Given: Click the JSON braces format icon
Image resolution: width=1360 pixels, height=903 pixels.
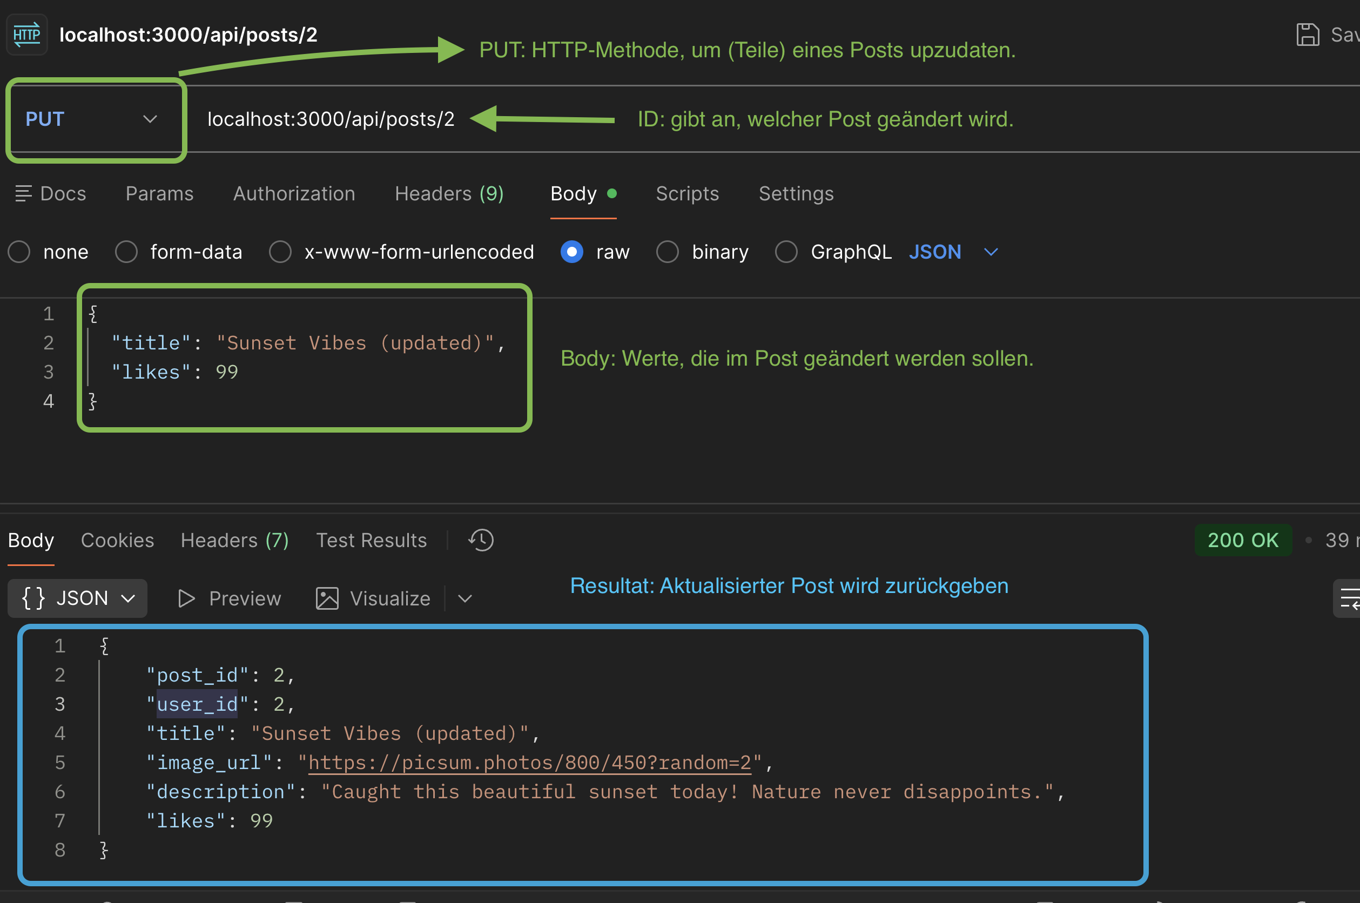Looking at the screenshot, I should (x=33, y=598).
